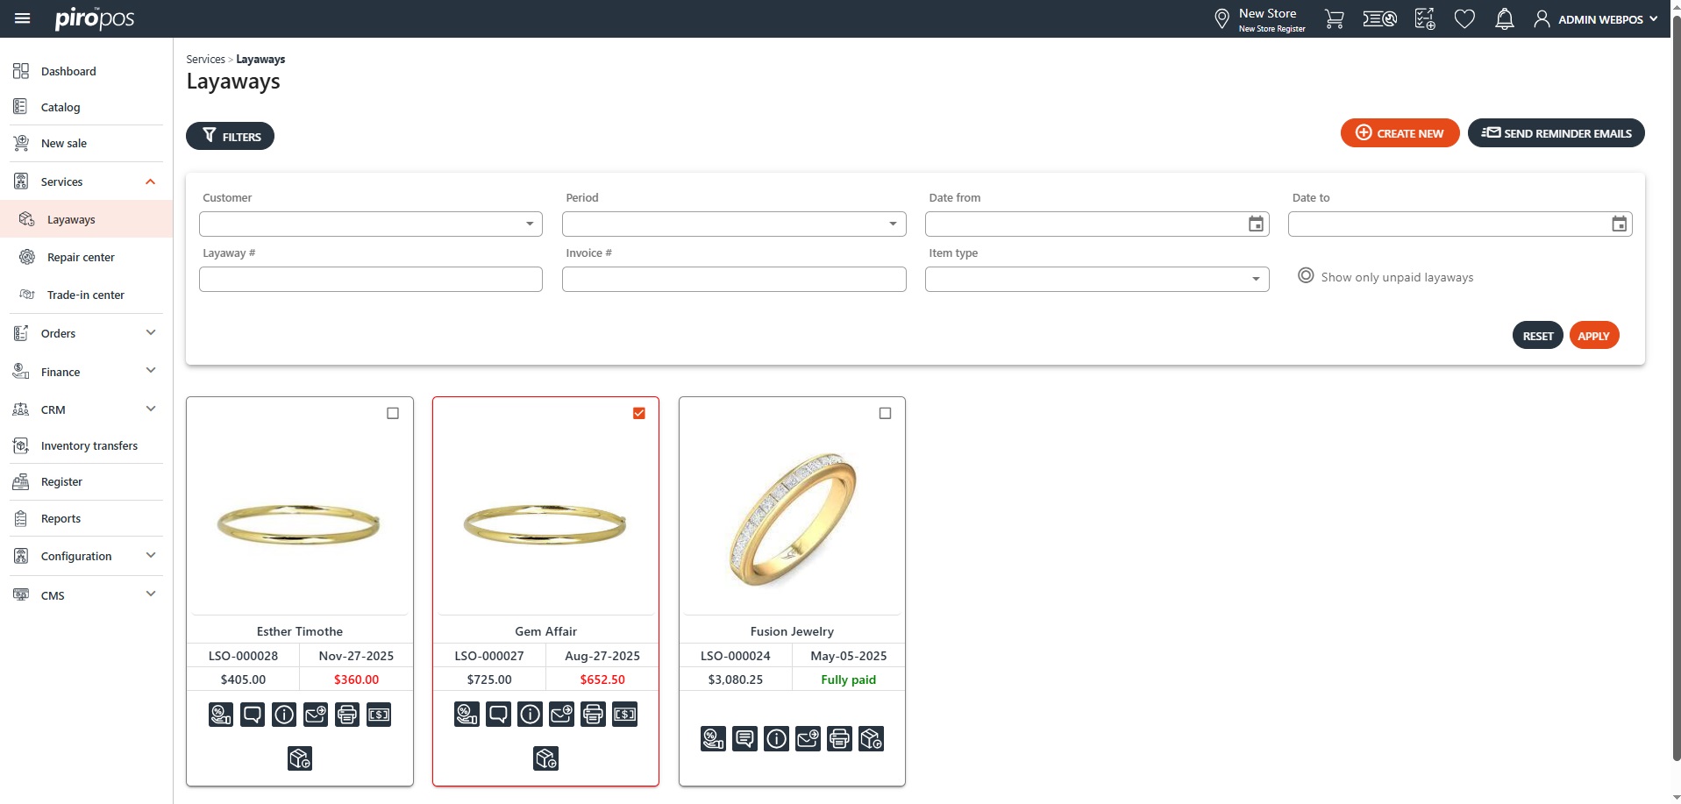Screen dimensions: 1681x804
Task: Open the Customer dropdown
Action: point(370,224)
